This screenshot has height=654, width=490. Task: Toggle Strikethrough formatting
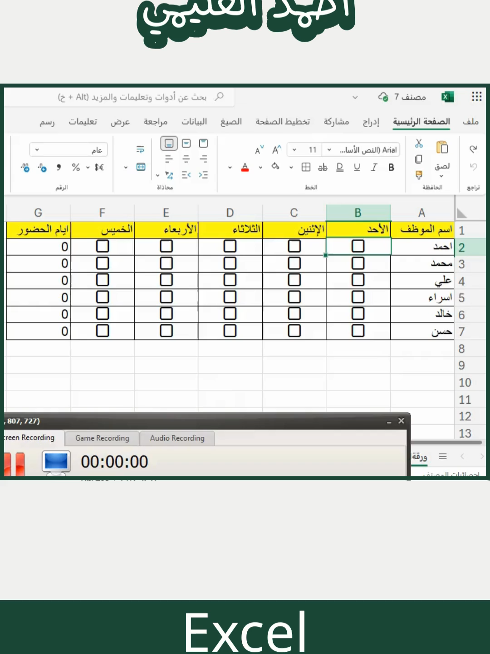(323, 168)
